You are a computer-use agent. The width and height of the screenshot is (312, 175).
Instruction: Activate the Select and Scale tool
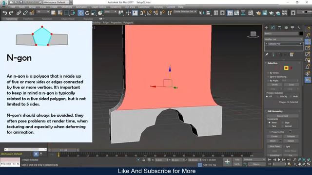click(94, 13)
